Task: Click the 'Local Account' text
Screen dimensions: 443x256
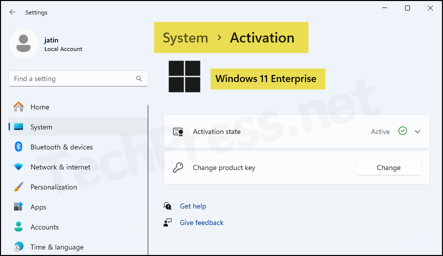Action: 63,49
